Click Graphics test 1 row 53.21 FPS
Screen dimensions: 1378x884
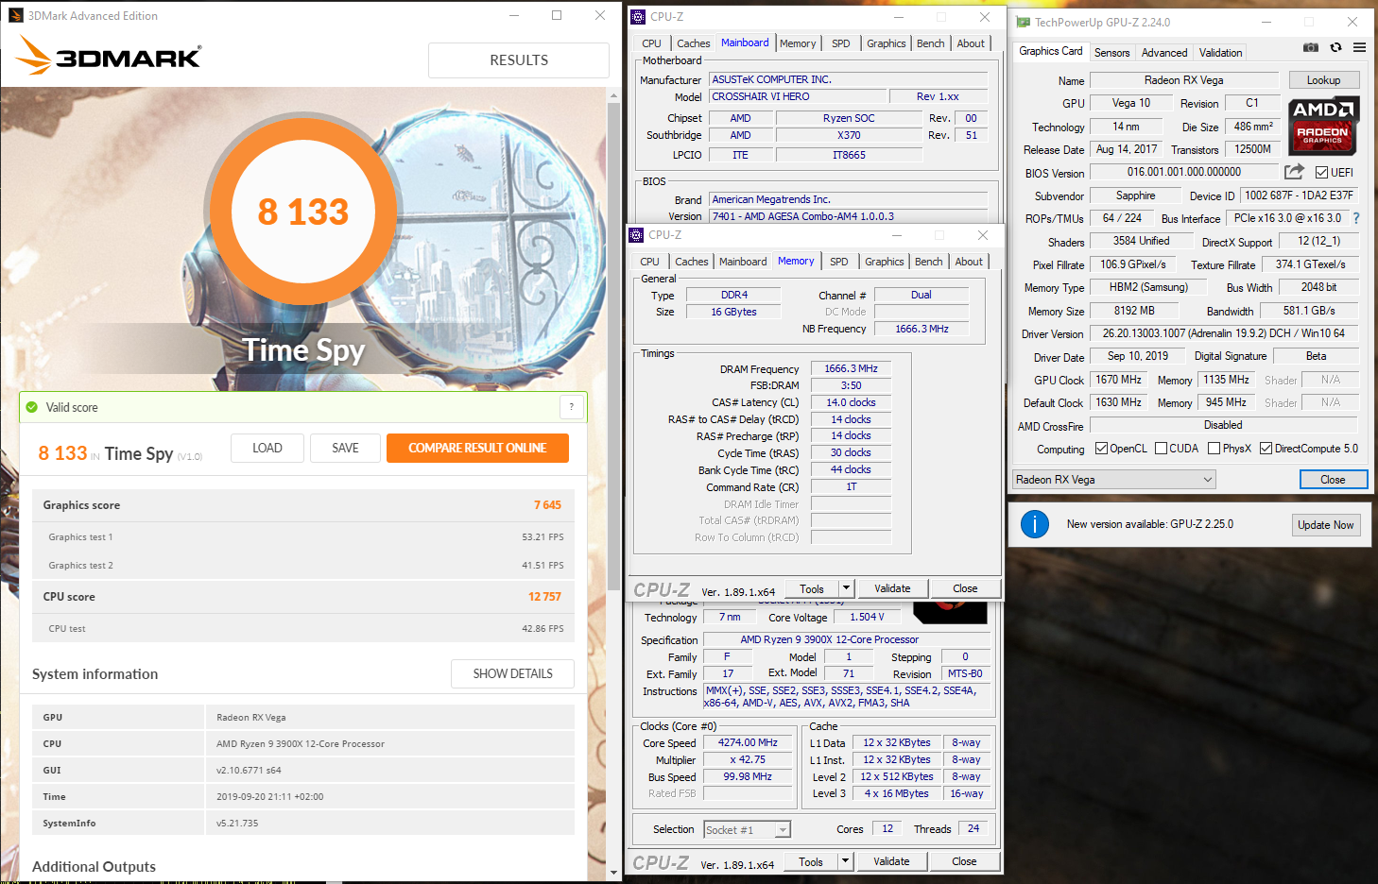[303, 536]
